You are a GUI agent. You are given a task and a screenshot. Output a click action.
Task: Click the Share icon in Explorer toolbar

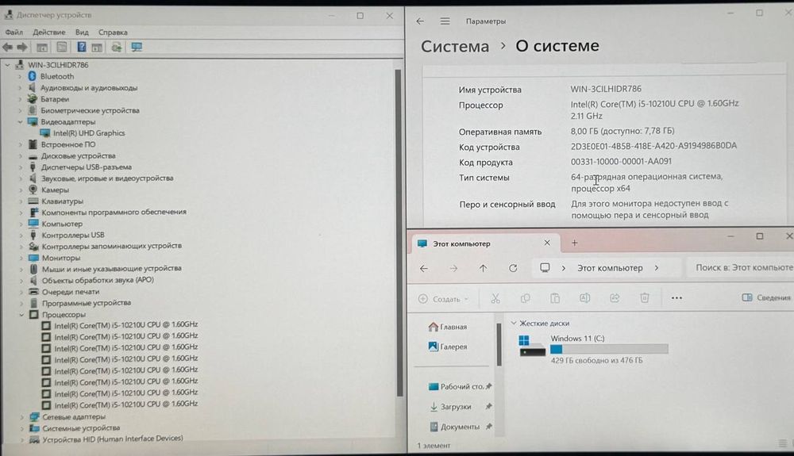pos(615,297)
